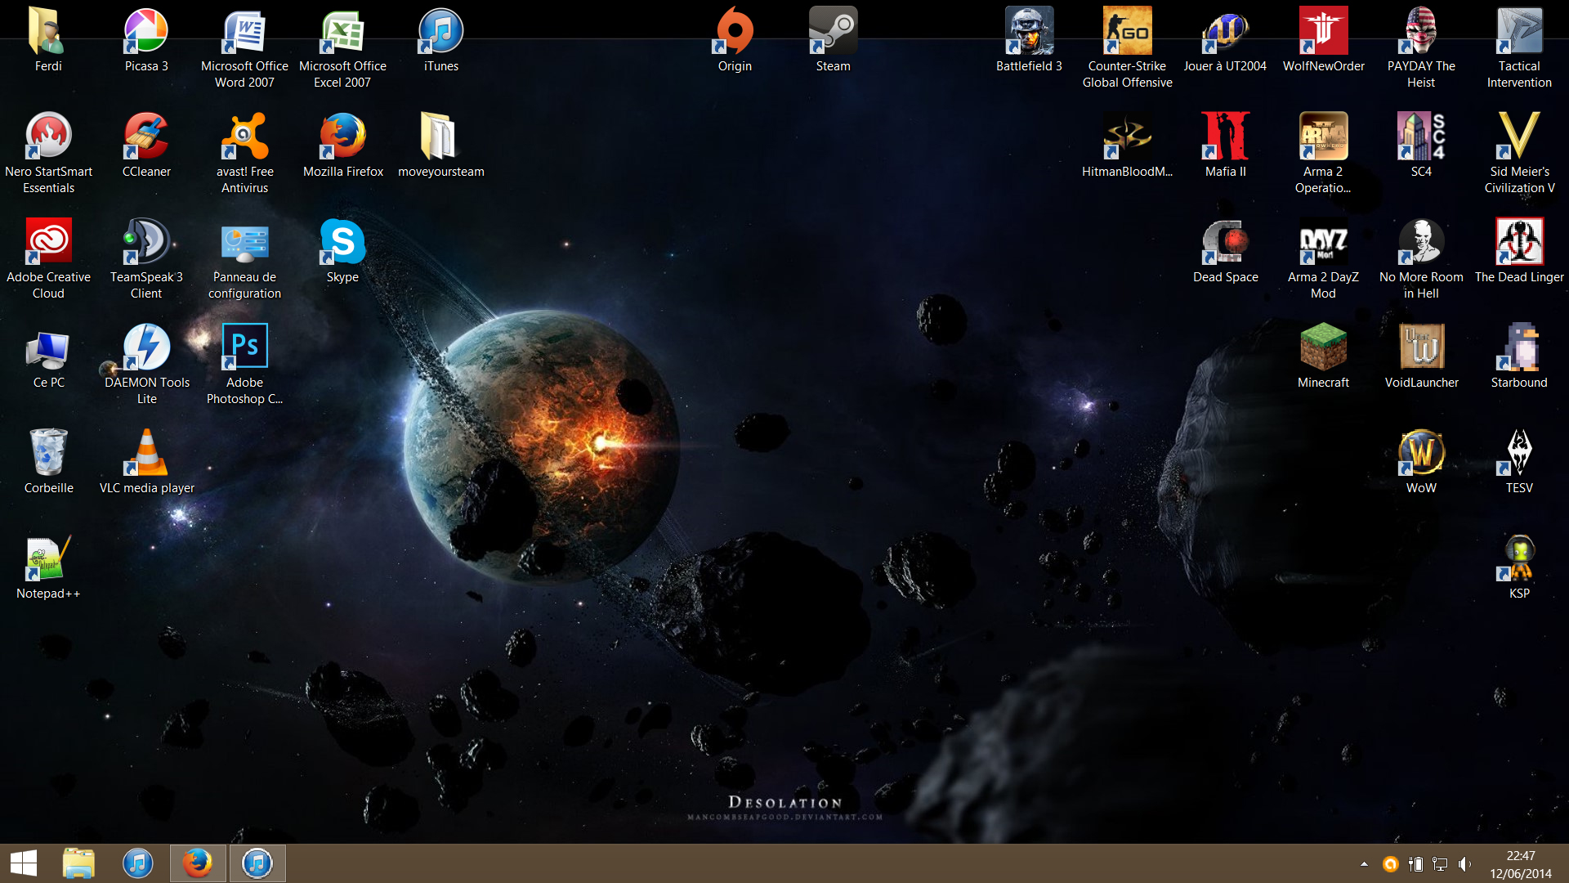1569x883 pixels.
Task: Click the Corbeille recycle bin icon
Action: pyautogui.click(x=48, y=452)
